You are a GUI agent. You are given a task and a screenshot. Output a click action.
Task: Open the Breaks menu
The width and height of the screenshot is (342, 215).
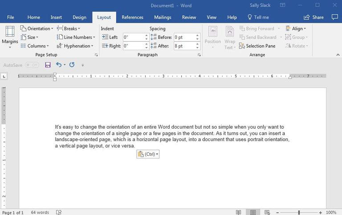point(69,28)
